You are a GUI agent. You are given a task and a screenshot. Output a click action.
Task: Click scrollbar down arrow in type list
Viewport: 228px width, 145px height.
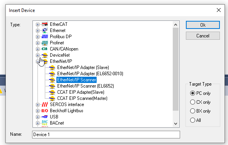(x=176, y=124)
